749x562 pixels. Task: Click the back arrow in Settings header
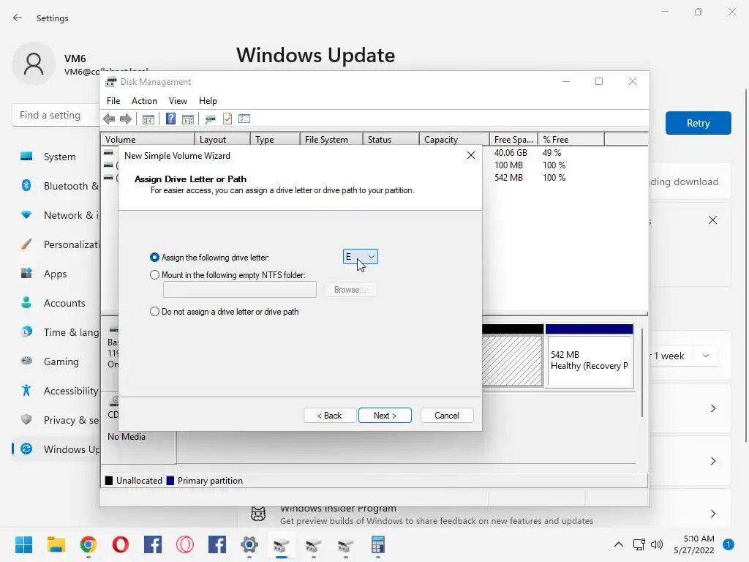tap(18, 18)
